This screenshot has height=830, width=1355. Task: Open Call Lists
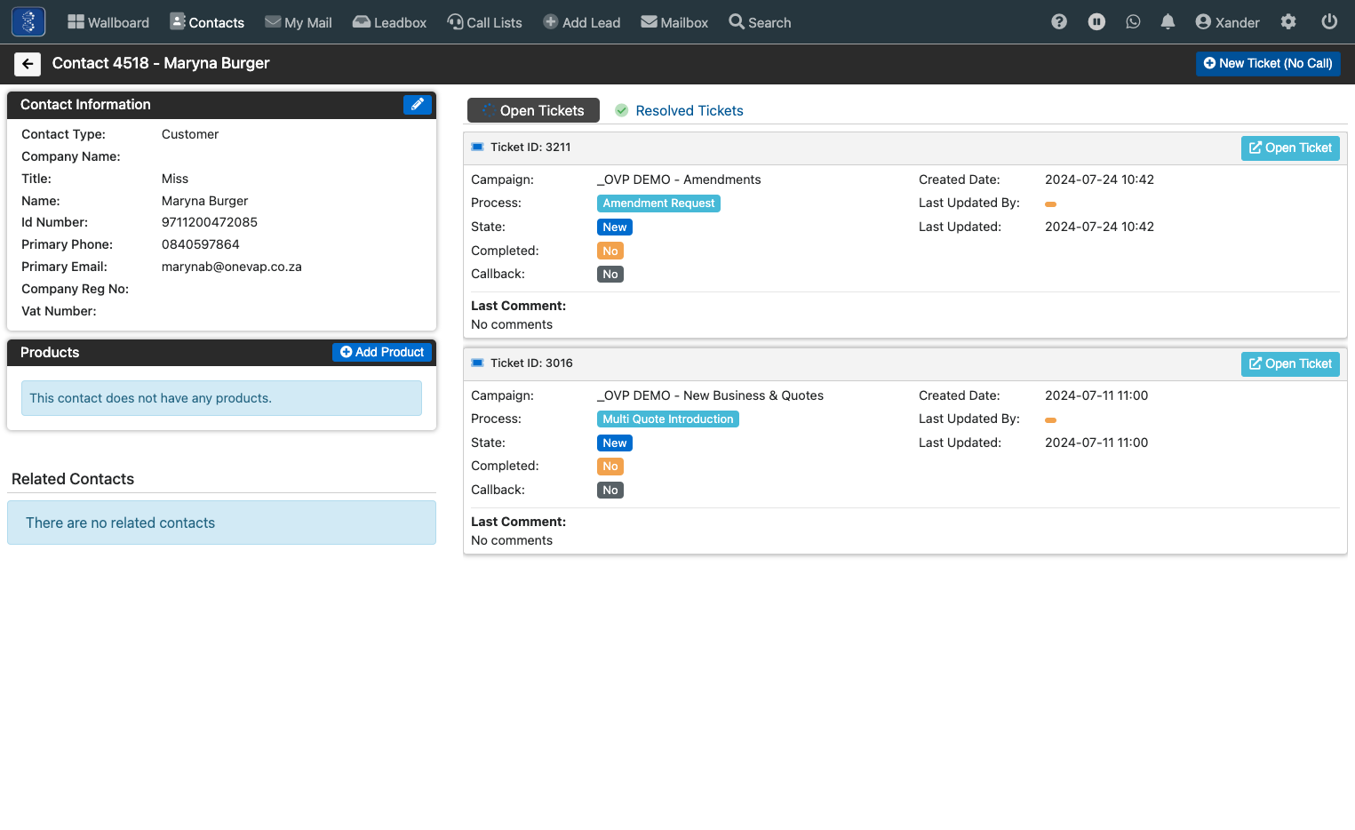click(485, 22)
